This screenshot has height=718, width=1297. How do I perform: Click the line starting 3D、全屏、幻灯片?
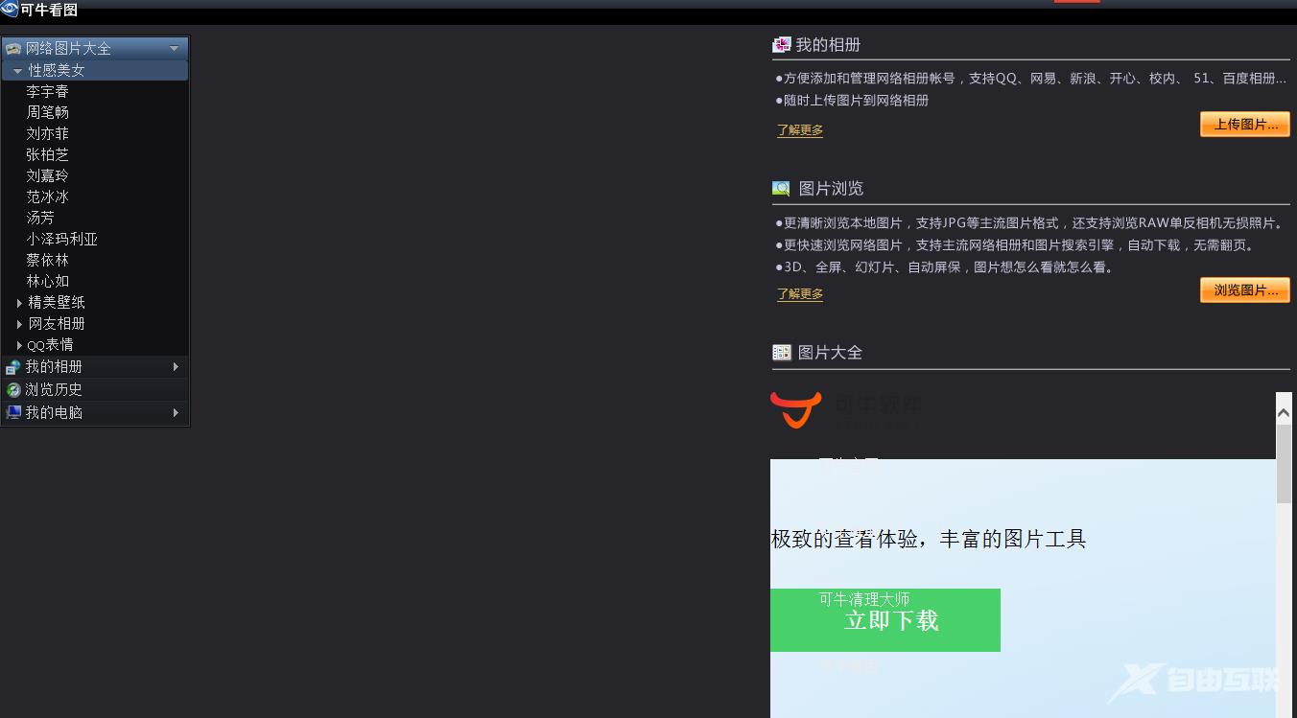(x=947, y=268)
